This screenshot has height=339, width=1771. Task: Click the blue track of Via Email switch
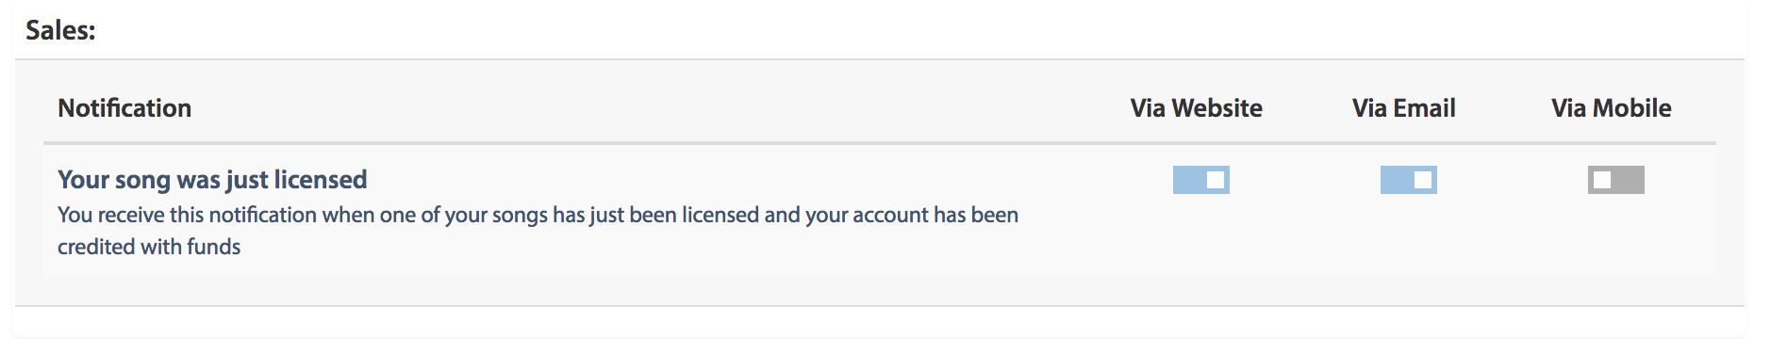[1396, 180]
